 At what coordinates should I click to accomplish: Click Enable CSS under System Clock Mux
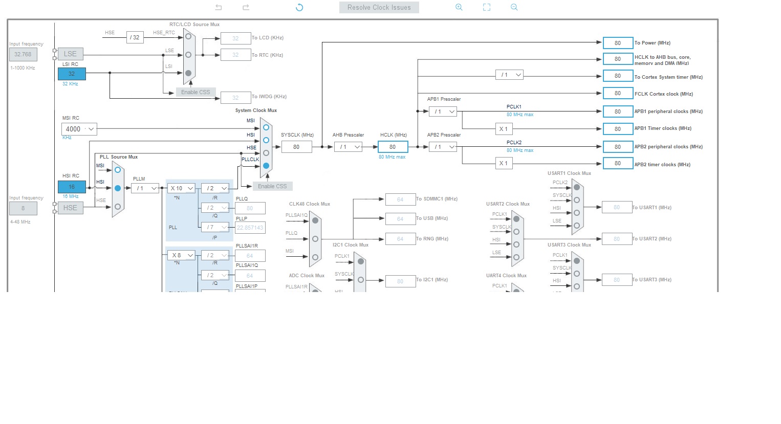coord(272,186)
